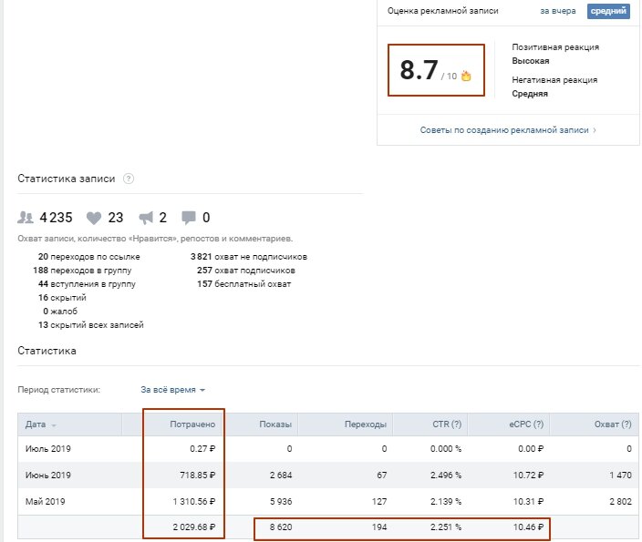Image resolution: width=642 pixels, height=542 pixels.
Task: Click the 2 802 reach value
Action: pos(621,502)
